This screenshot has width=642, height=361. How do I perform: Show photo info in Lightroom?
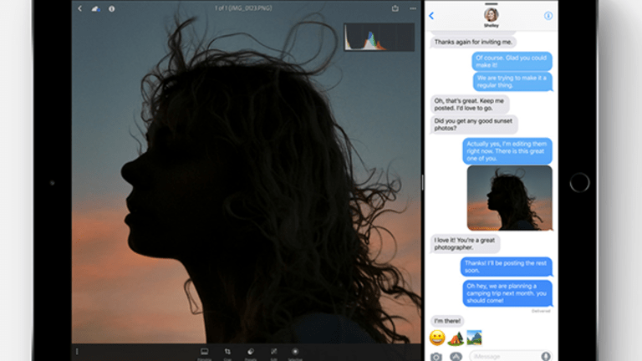click(x=111, y=8)
